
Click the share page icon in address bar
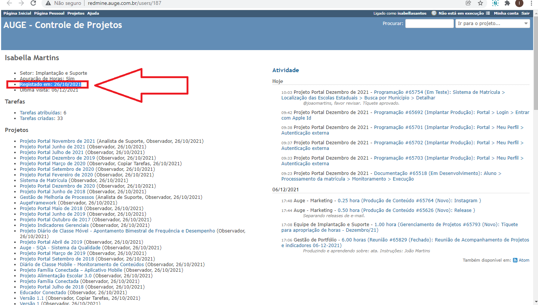coord(468,3)
